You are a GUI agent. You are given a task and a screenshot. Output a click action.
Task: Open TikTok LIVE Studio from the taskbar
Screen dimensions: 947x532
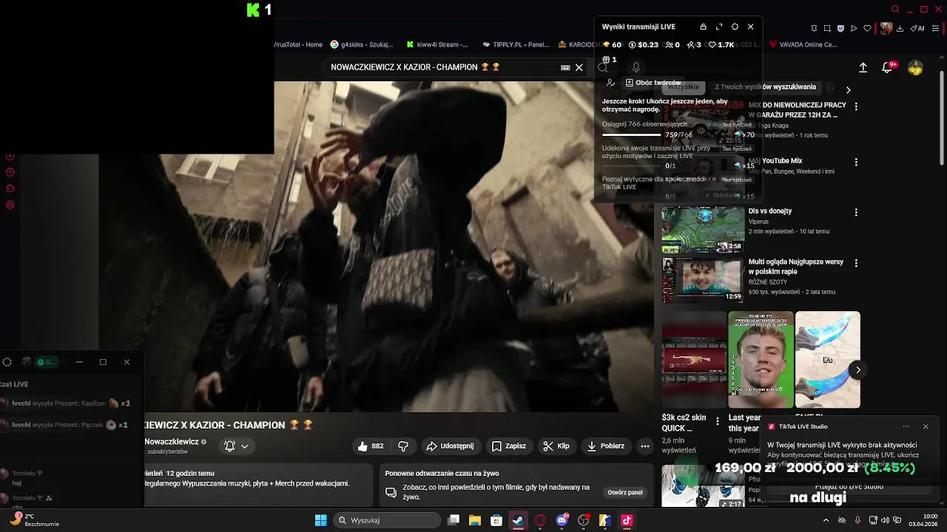[x=627, y=520]
